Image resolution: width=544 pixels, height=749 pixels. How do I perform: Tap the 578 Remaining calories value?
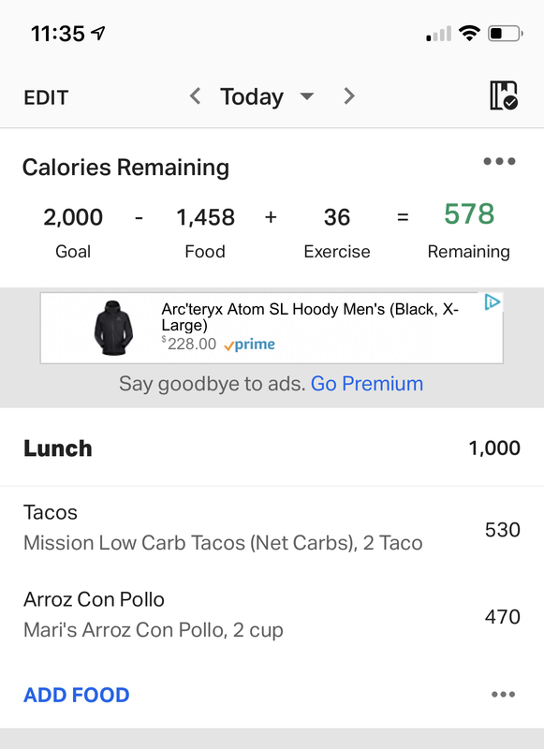[469, 214]
